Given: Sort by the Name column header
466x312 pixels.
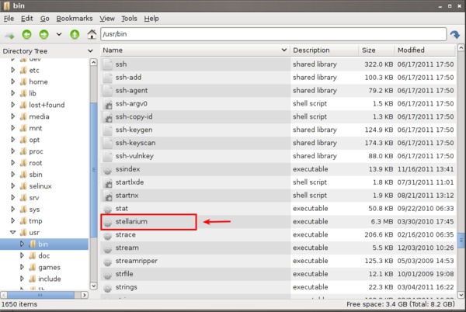Looking at the screenshot, I should pyautogui.click(x=195, y=50).
